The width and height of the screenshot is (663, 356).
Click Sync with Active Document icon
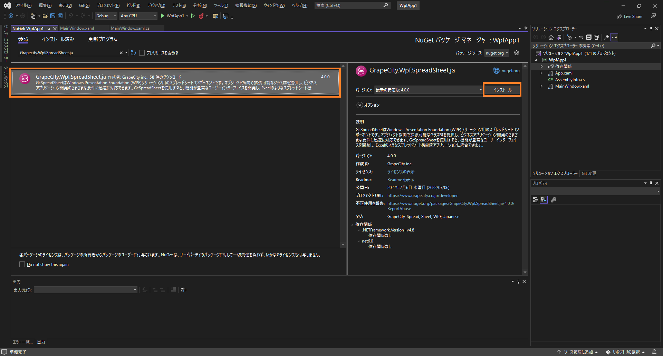tap(581, 37)
